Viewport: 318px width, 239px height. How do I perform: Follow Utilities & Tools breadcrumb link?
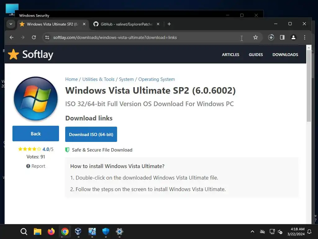click(98, 79)
